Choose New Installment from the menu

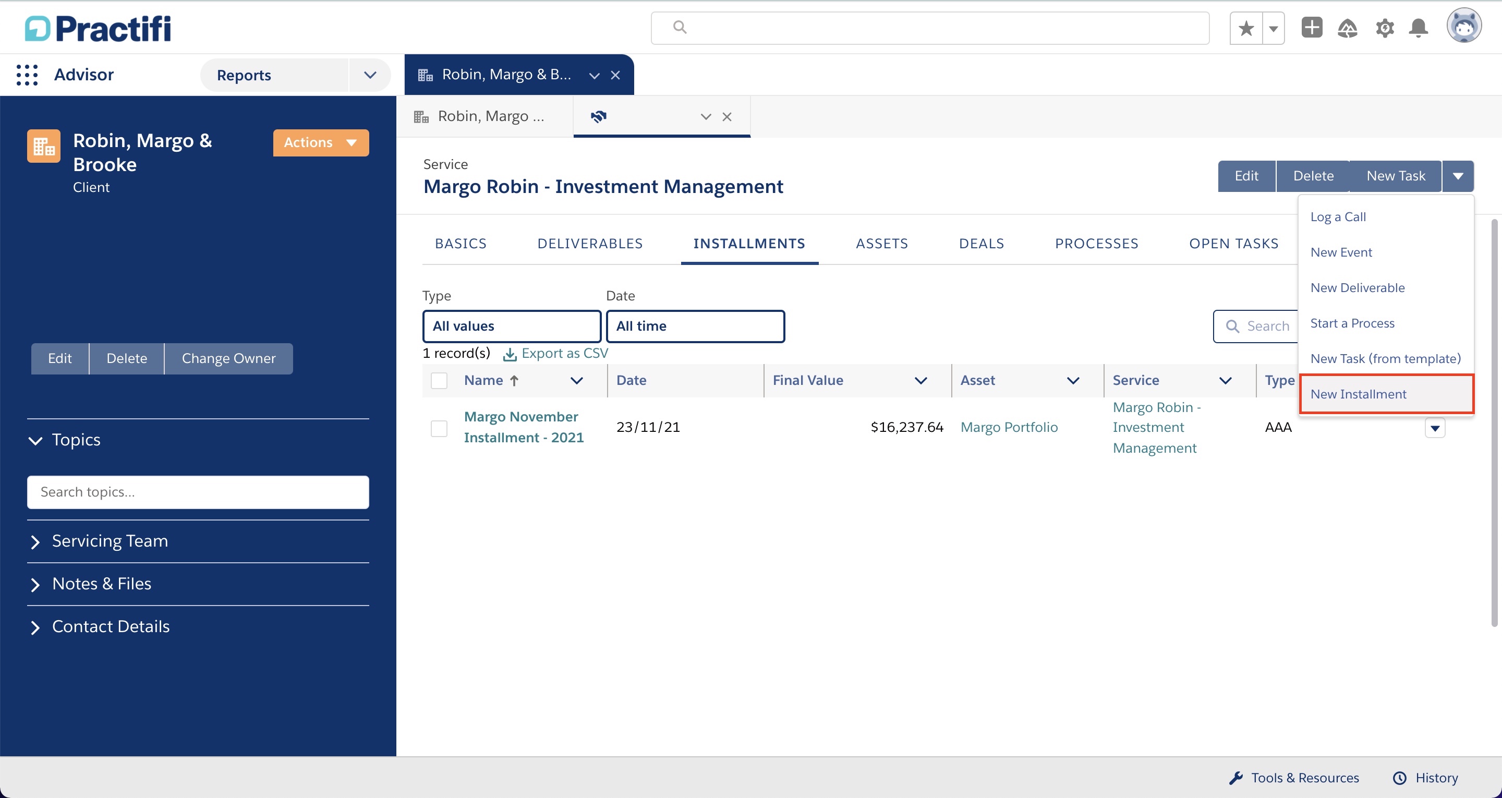(1386, 394)
